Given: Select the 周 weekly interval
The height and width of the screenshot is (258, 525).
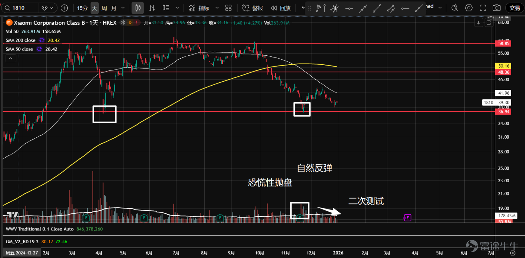Looking at the screenshot, I should (104, 8).
